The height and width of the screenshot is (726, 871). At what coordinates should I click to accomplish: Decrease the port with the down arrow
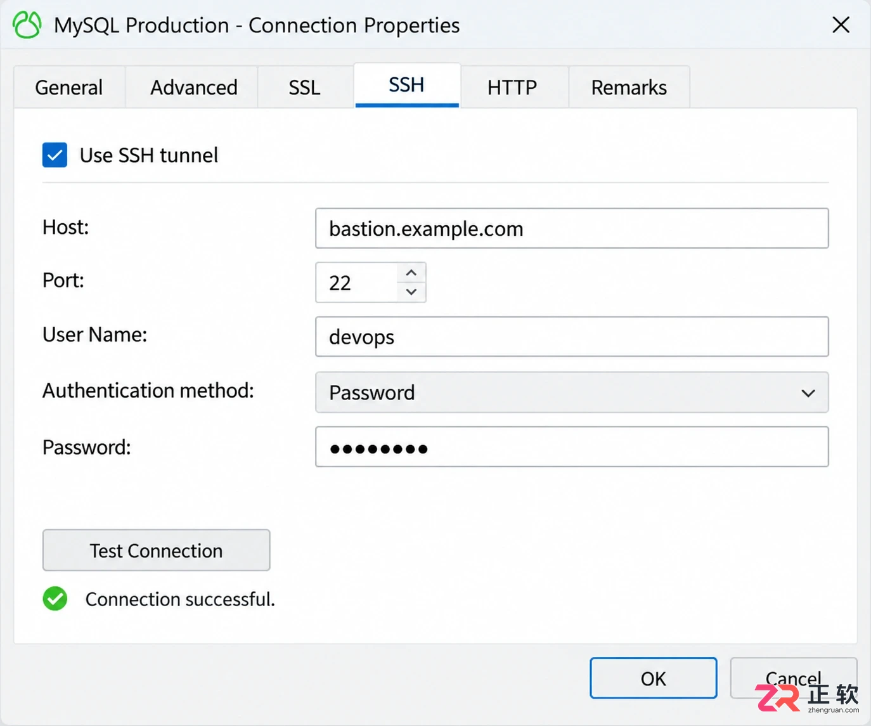[411, 292]
